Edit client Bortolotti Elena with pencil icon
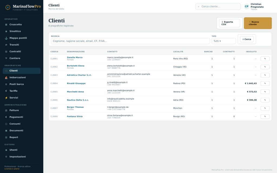The height and width of the screenshot is (173, 277). click(x=265, y=67)
